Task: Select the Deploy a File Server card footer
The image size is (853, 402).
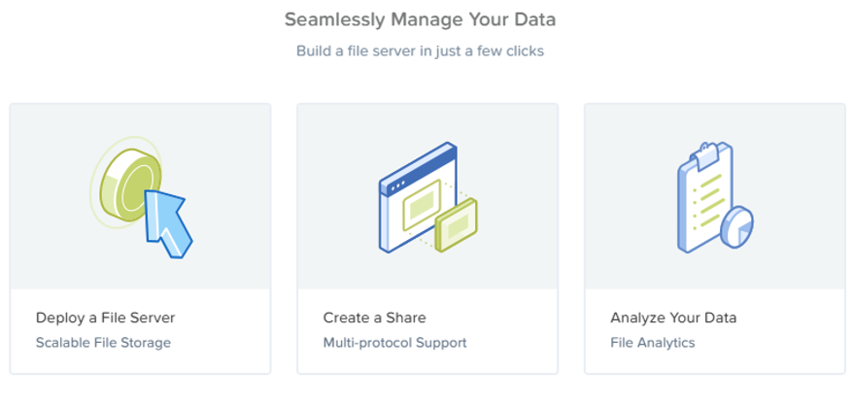Action: (140, 331)
